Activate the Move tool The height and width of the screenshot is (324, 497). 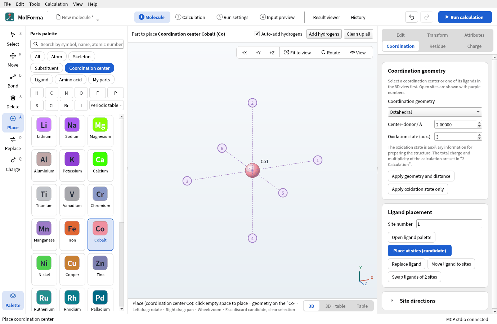click(13, 59)
